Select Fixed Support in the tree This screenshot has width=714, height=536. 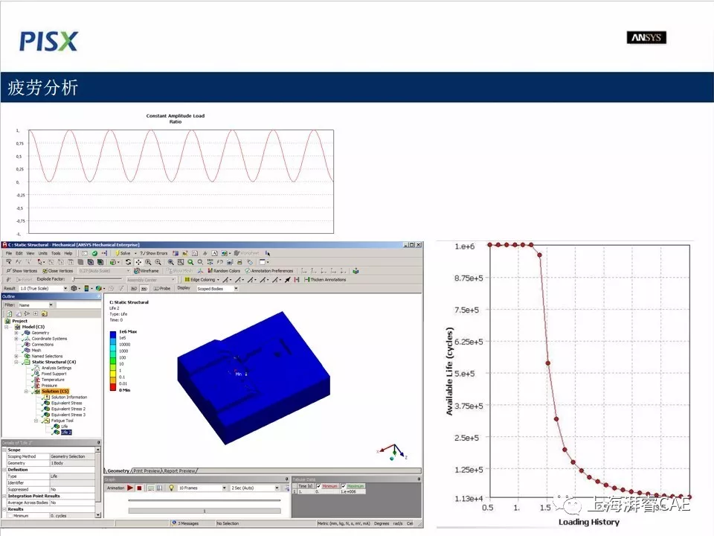(54, 374)
